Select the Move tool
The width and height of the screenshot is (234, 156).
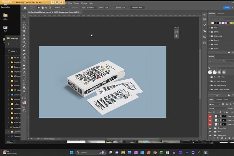[x=24, y=16]
